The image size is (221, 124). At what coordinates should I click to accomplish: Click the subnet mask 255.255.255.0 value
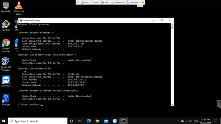[x=76, y=82]
